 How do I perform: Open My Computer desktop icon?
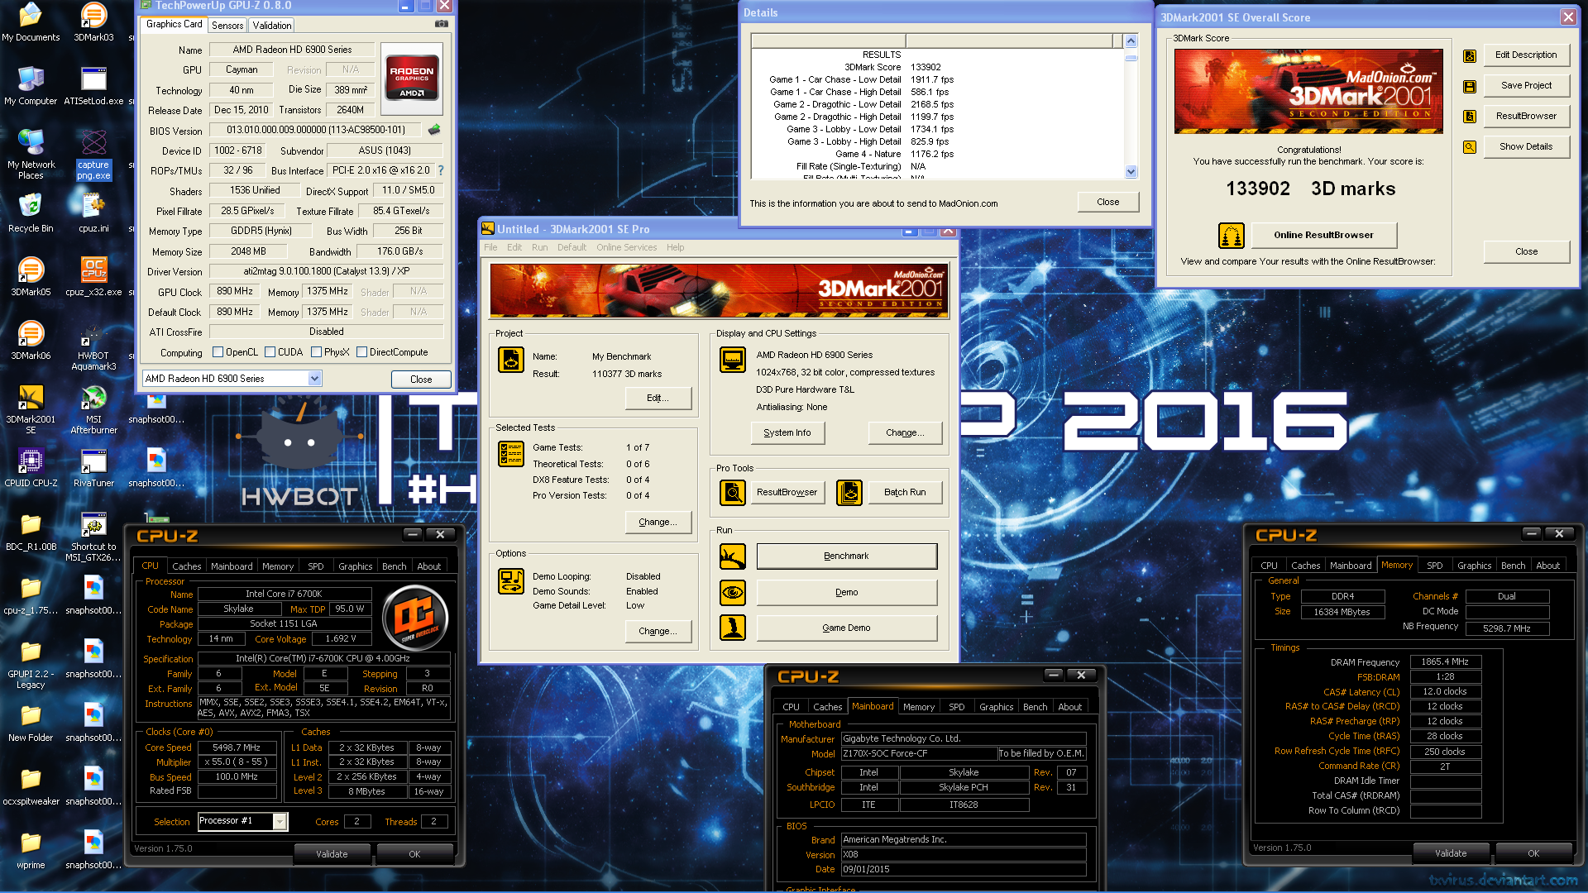31,86
